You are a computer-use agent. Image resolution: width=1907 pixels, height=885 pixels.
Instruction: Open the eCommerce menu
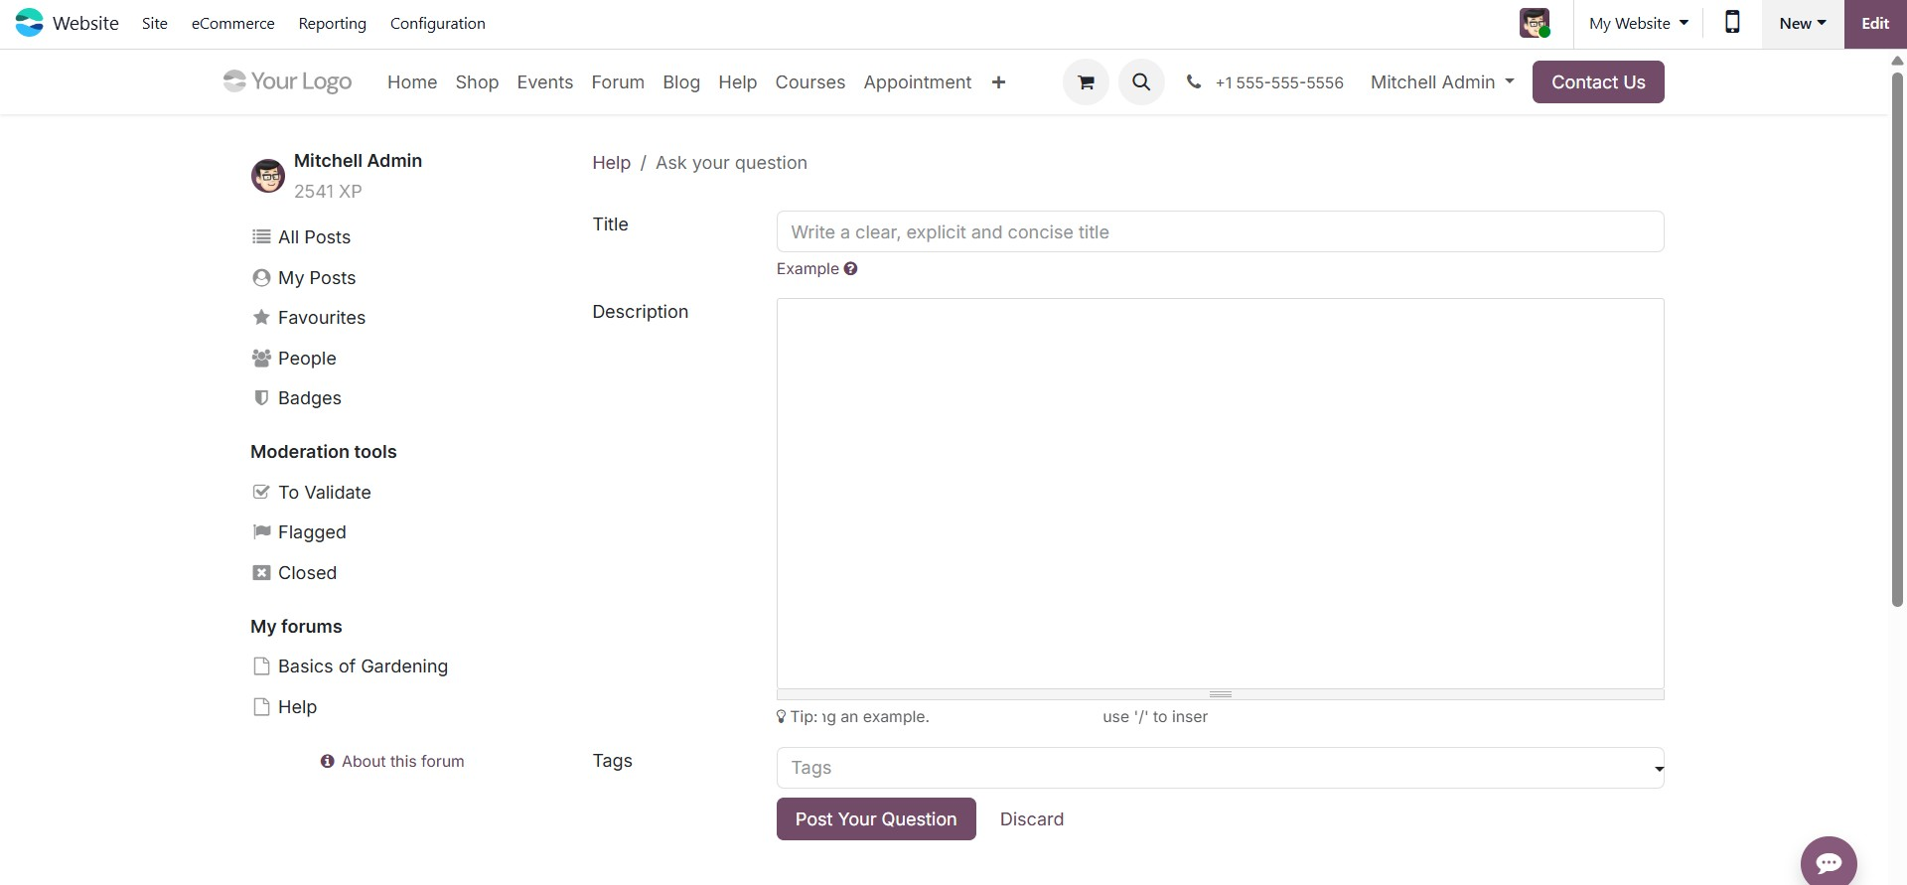[x=232, y=23]
